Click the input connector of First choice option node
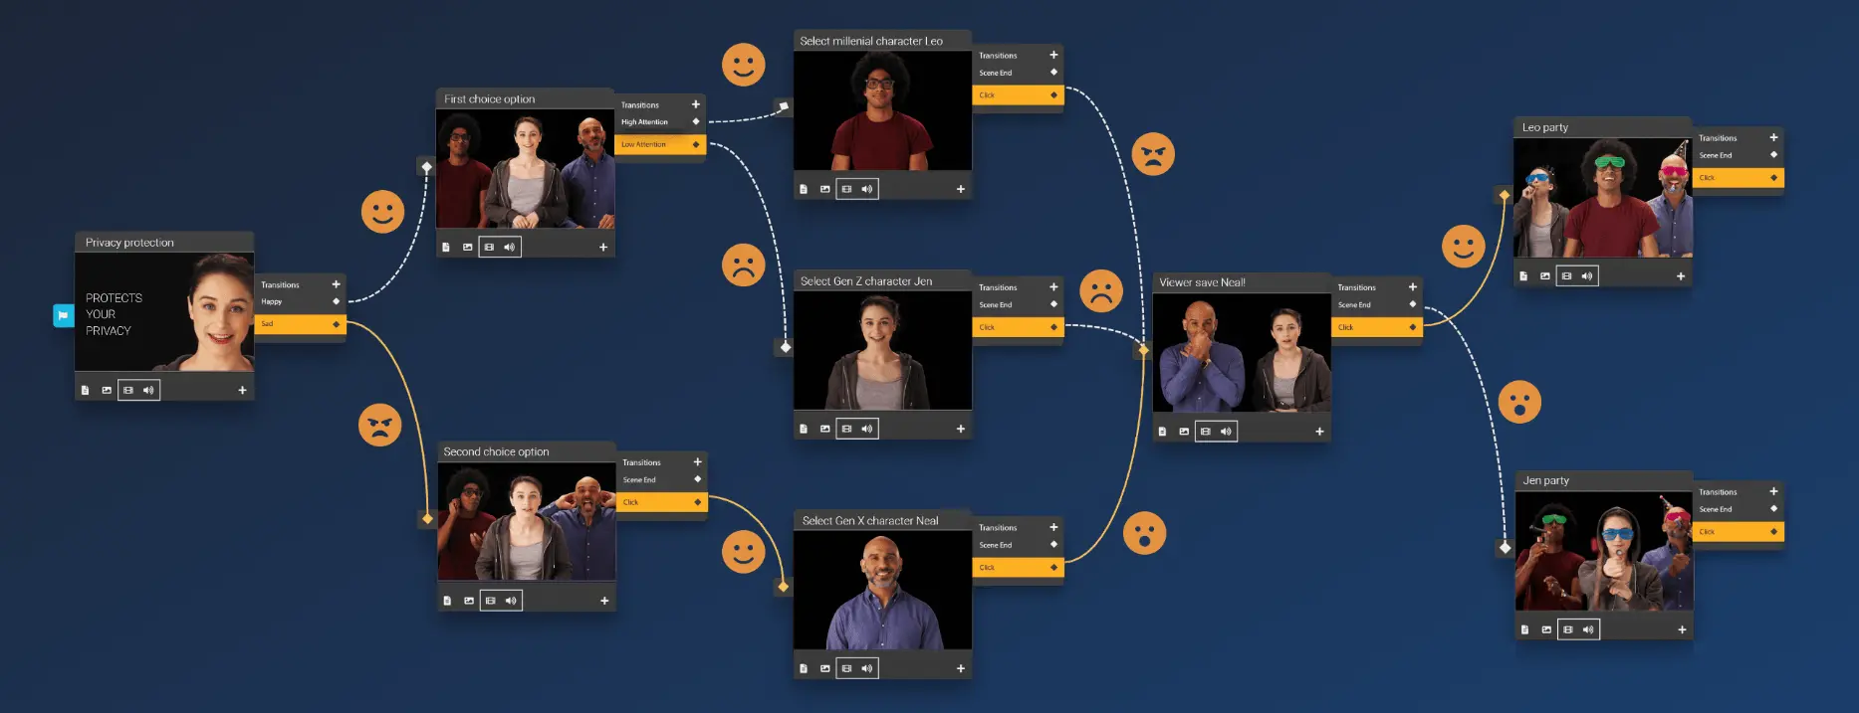The image size is (1859, 713). click(426, 167)
